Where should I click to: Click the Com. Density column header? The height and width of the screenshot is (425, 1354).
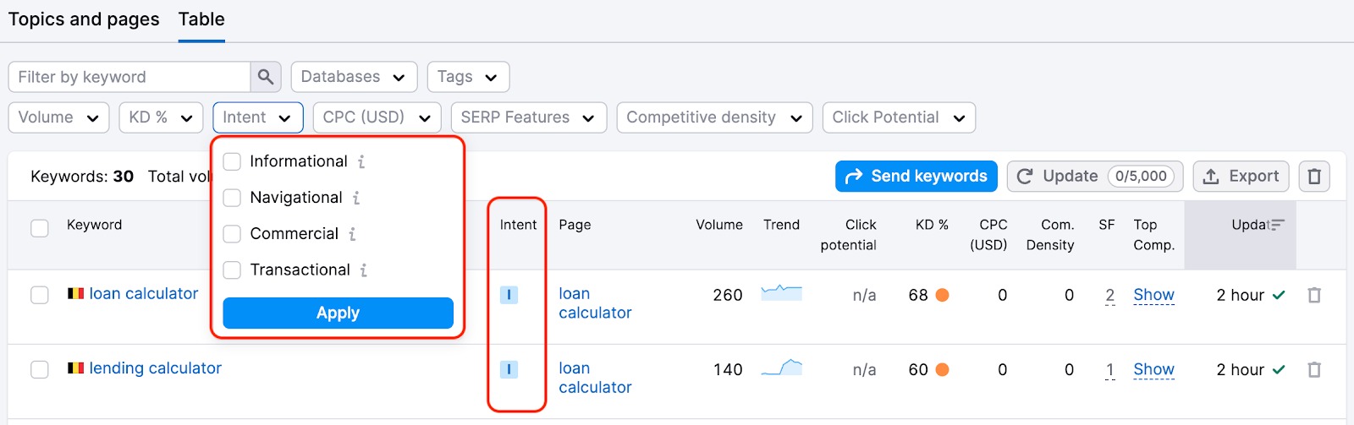coord(1050,235)
